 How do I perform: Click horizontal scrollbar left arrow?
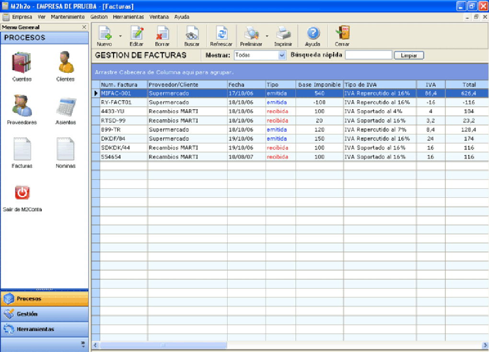click(x=95, y=345)
